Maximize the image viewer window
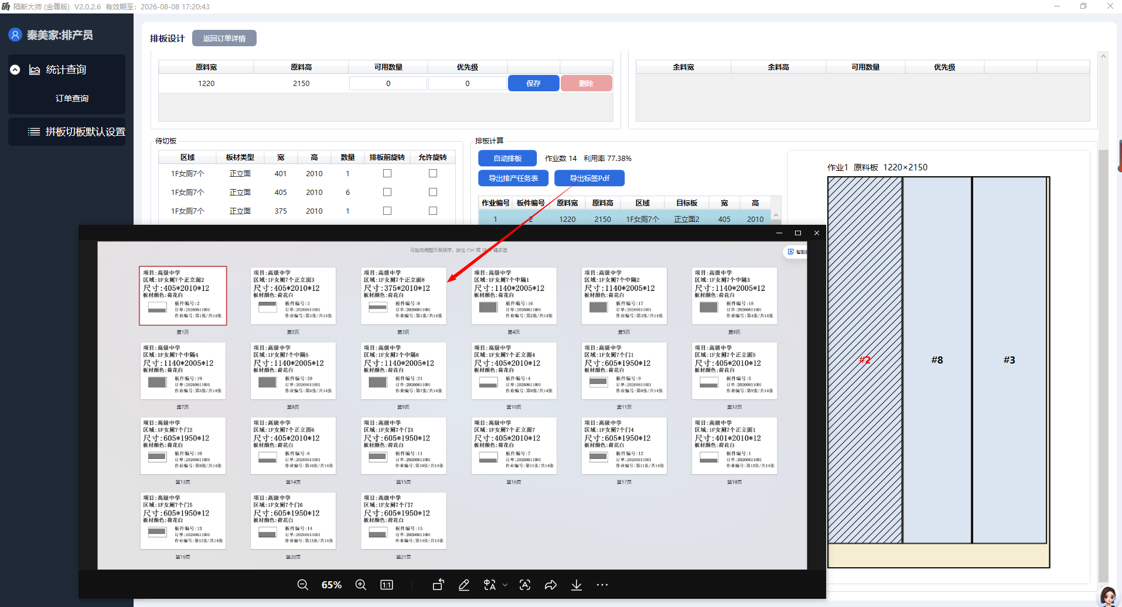Image resolution: width=1122 pixels, height=607 pixels. [x=798, y=233]
